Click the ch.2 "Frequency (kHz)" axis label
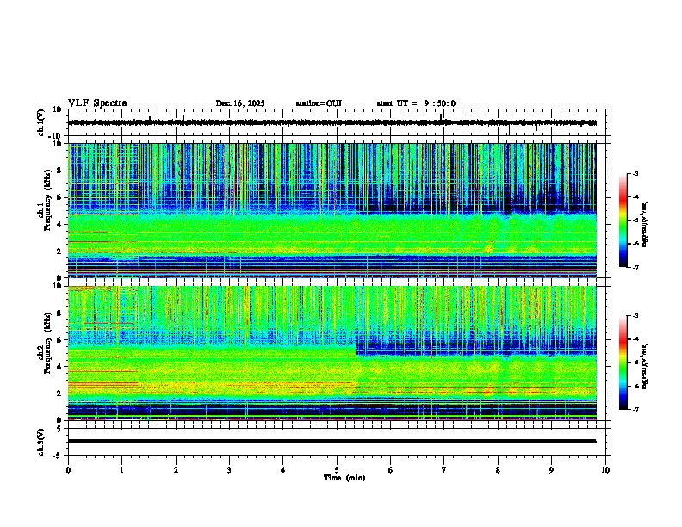The image size is (682, 527). tap(47, 343)
